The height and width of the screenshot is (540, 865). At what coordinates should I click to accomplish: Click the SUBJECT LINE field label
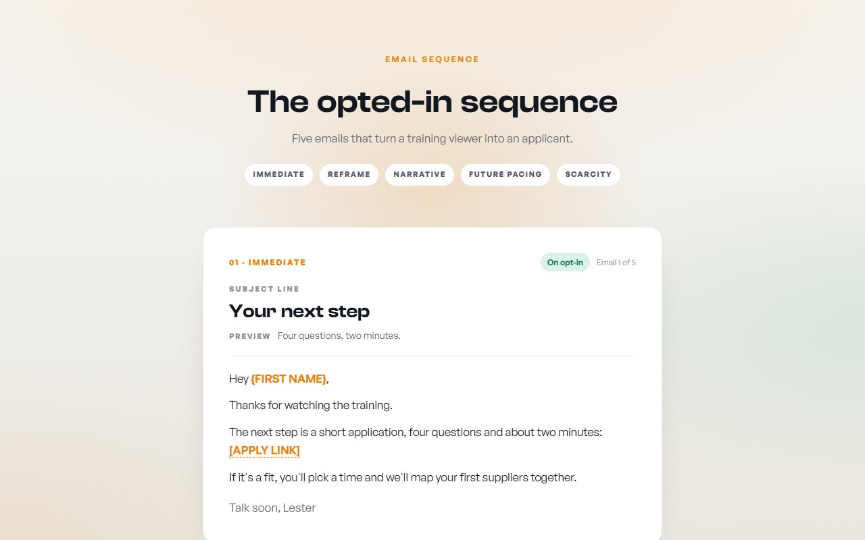click(x=264, y=289)
